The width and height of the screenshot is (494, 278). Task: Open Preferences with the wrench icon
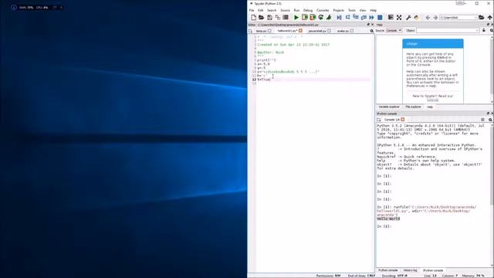(x=408, y=18)
